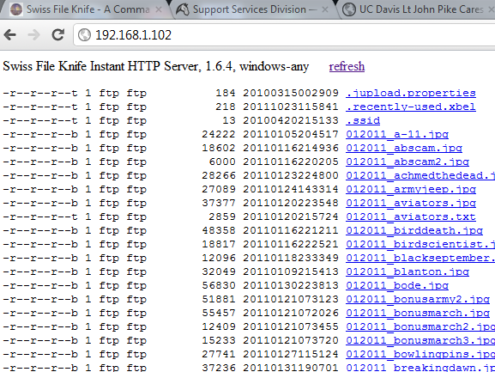Click timestamp 20110116222521

click(291, 244)
